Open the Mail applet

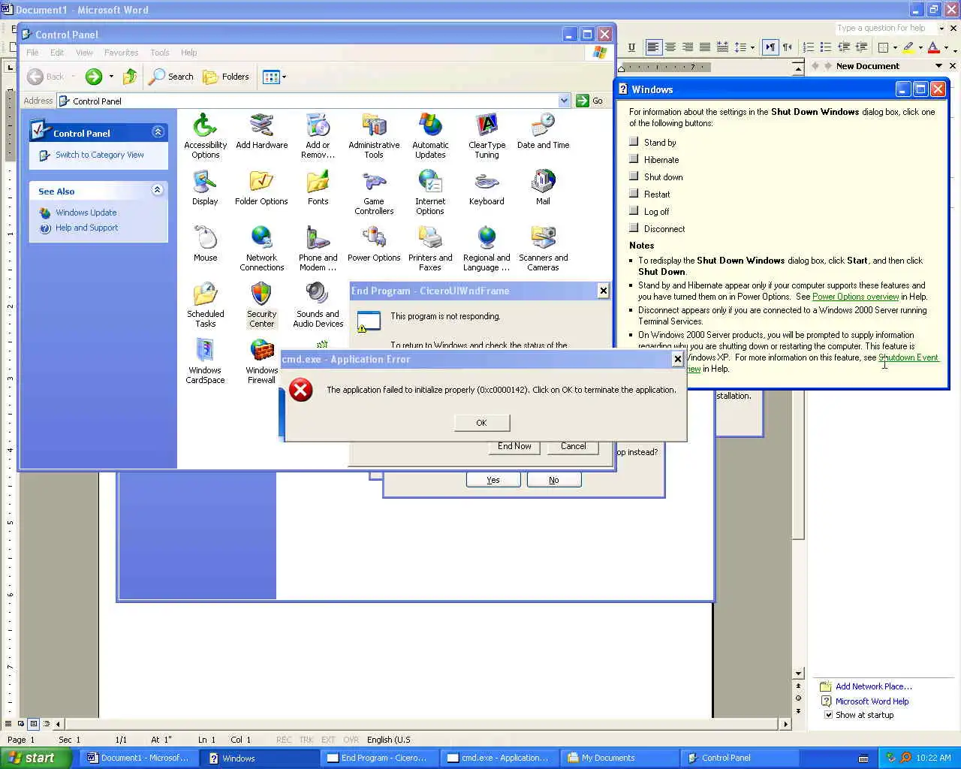pos(543,188)
